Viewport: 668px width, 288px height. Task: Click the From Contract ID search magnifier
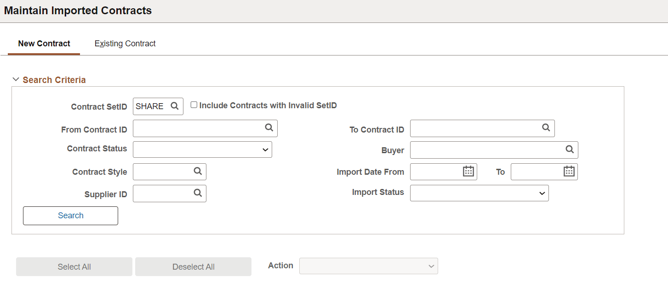269,128
